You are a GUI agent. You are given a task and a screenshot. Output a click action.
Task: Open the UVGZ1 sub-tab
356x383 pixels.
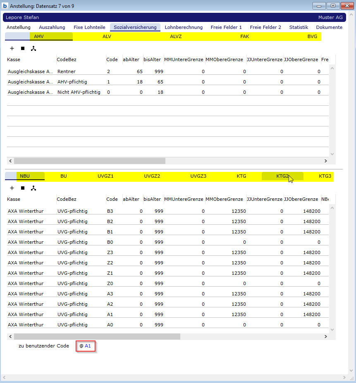105,176
